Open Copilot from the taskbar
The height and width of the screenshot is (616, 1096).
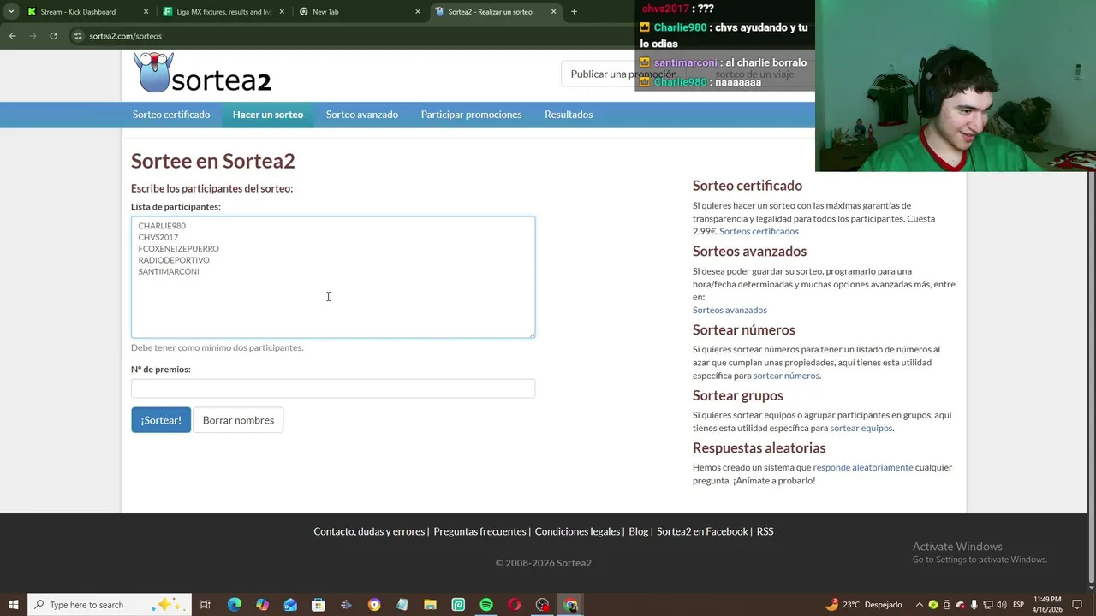[262, 605]
